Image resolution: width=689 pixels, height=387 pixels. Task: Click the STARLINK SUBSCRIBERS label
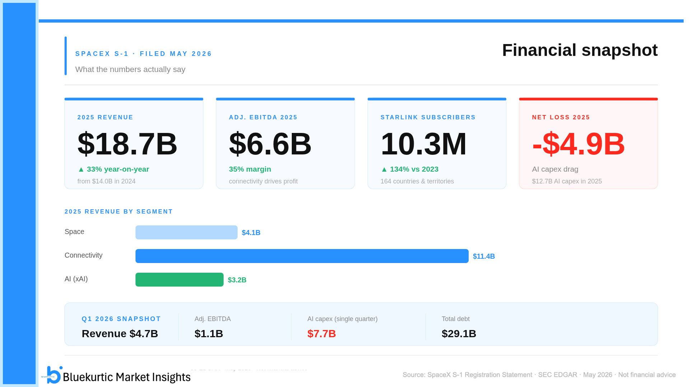[x=428, y=118]
